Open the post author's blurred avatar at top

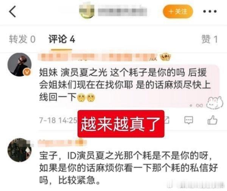pyautogui.click(x=87, y=12)
